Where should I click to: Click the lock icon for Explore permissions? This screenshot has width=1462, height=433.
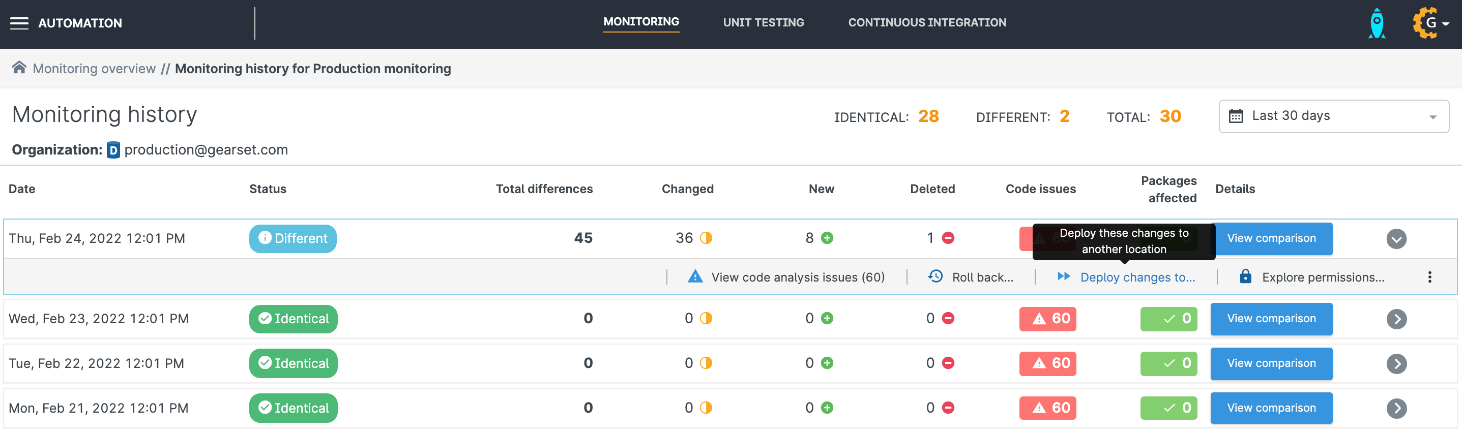1245,276
